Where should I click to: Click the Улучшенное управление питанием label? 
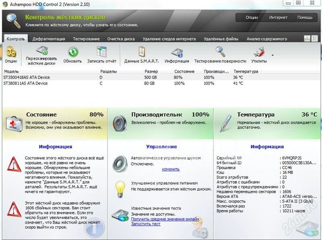pyautogui.click(x=165, y=183)
